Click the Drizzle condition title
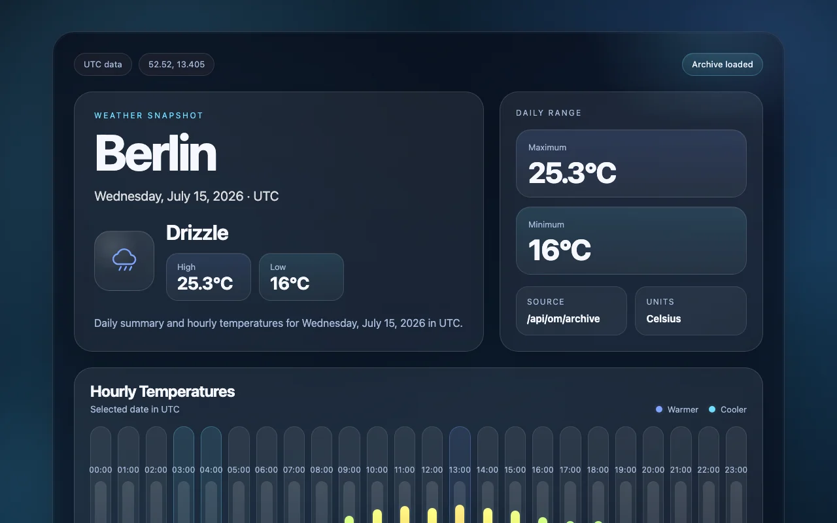The width and height of the screenshot is (837, 523). 197,233
